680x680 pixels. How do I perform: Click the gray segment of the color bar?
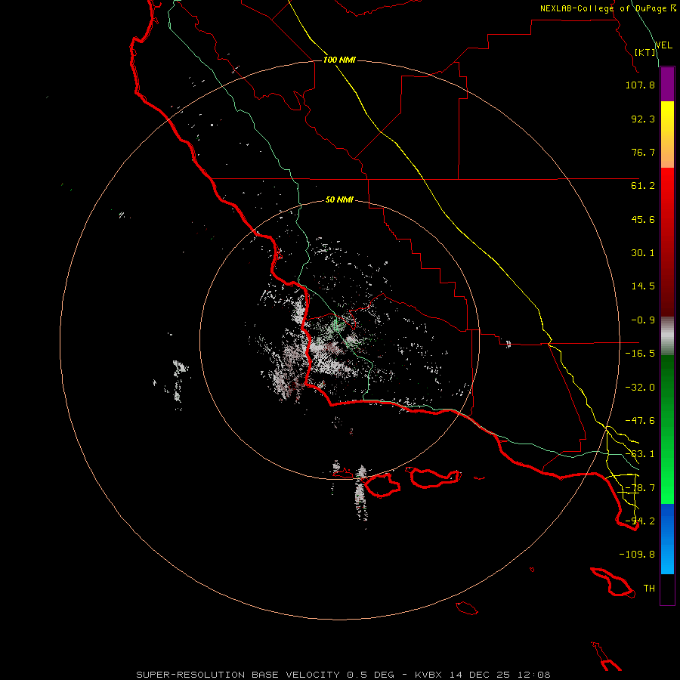[667, 336]
